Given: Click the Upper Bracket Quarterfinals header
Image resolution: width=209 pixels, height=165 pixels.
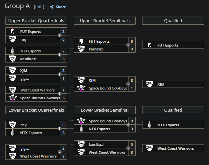Looking at the screenshot, I should coord(36,21).
